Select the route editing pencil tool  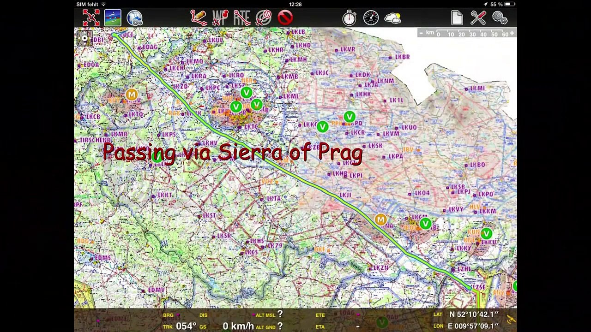tap(198, 18)
